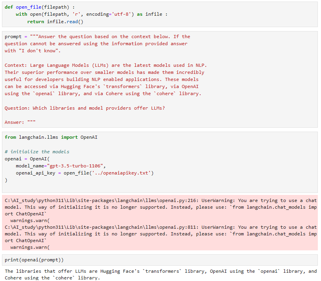Click the '# initialize the models' comment

pyautogui.click(x=37, y=152)
